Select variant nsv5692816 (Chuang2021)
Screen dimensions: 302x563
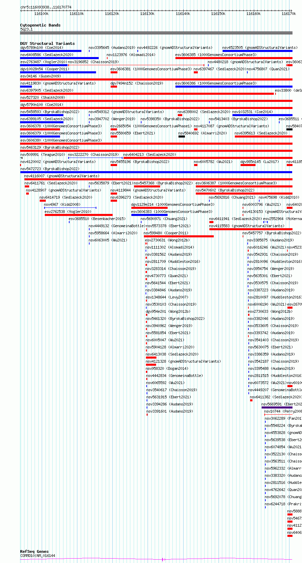[x=232, y=197]
